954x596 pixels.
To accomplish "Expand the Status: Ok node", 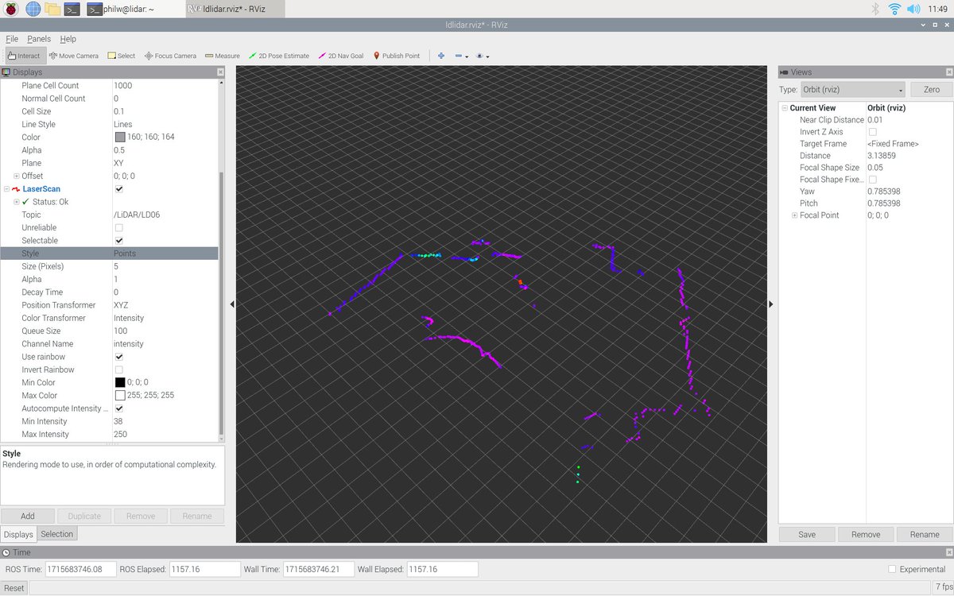I will [16, 202].
